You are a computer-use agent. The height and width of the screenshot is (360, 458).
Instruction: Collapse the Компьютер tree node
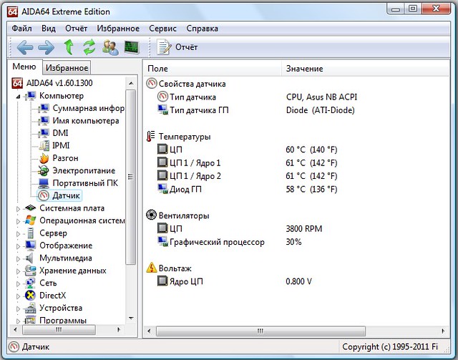click(19, 96)
